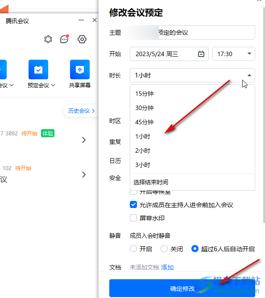Click the 主题 meeting topic field
Screen dimensions: 265x298
(x=191, y=33)
